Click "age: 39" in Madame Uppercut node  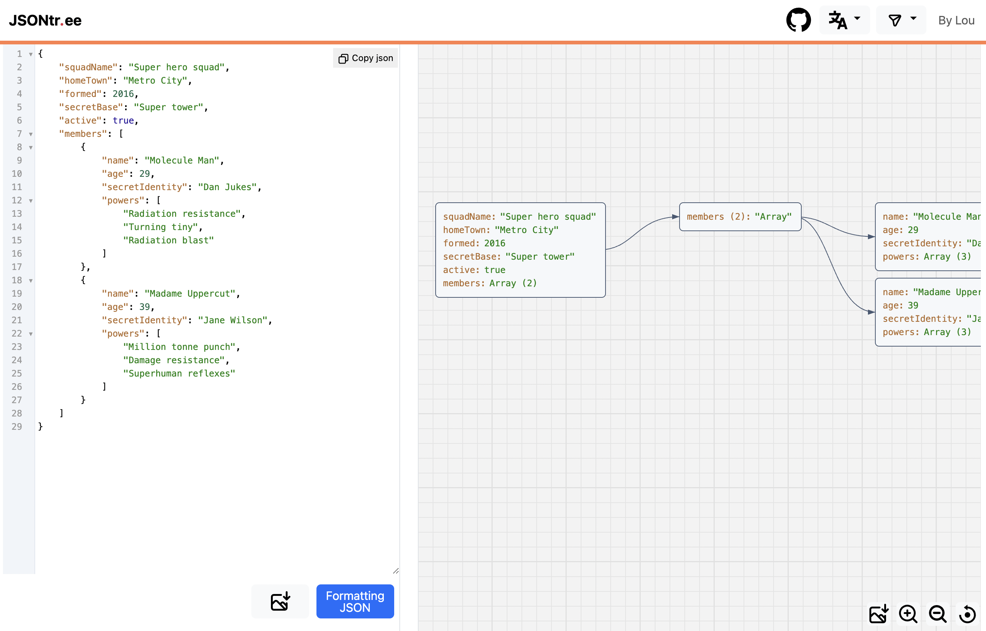(900, 306)
